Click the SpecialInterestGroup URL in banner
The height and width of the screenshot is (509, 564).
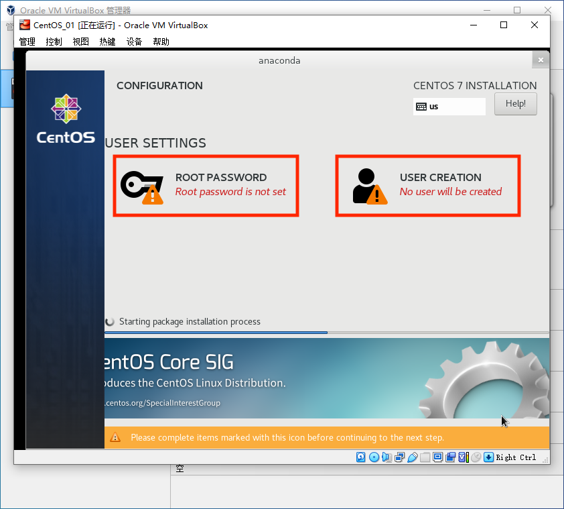click(163, 403)
